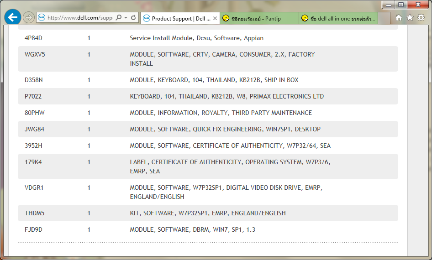Click the PRIMAX ELECTRONICS LTD keyboard description
The height and width of the screenshot is (260, 432).
pos(227,96)
